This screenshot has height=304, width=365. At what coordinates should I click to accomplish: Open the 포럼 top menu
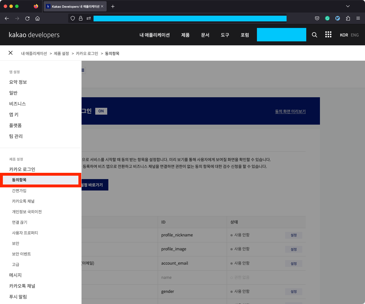pyautogui.click(x=245, y=35)
